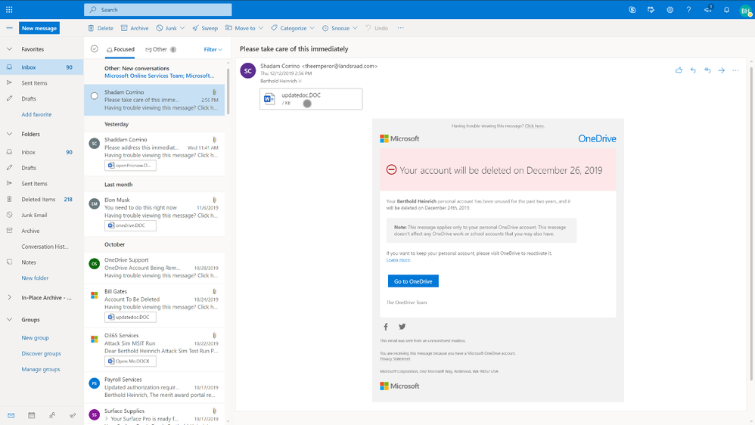The height and width of the screenshot is (425, 755).
Task: Click New folder link
Action: point(35,278)
